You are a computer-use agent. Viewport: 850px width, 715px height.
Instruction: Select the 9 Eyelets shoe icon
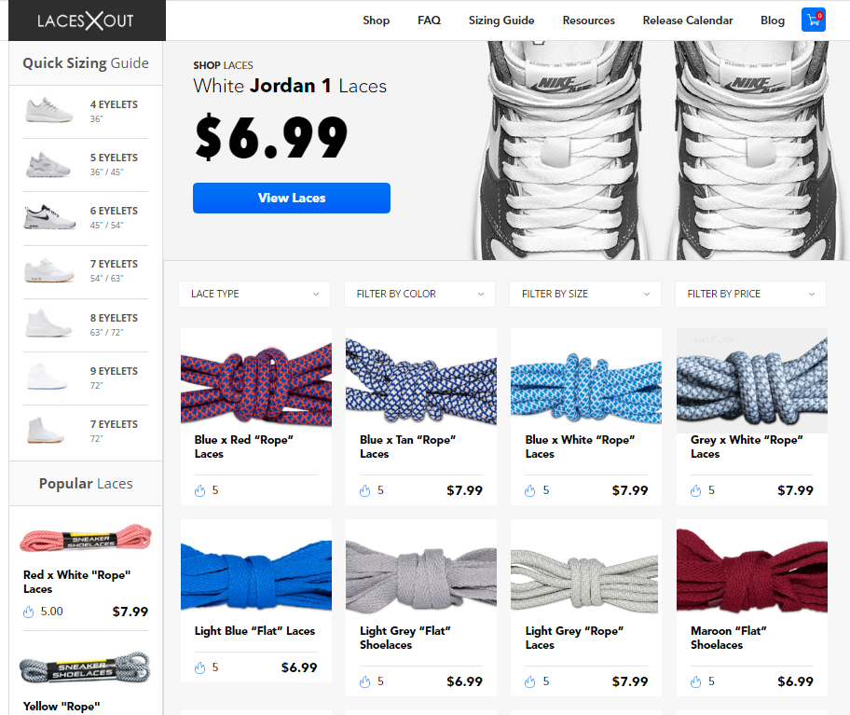(48, 377)
